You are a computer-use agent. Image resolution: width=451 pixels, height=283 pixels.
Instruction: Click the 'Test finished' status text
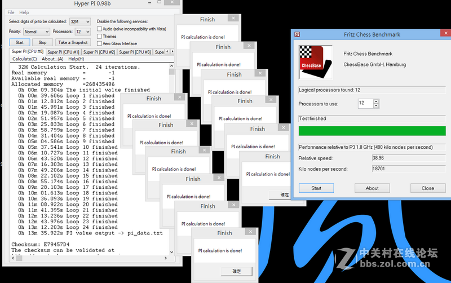tap(312, 118)
